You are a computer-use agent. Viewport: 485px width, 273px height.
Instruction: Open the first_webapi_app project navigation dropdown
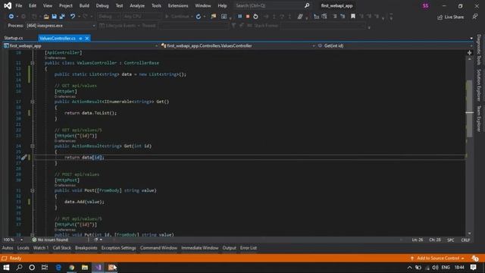(80, 45)
